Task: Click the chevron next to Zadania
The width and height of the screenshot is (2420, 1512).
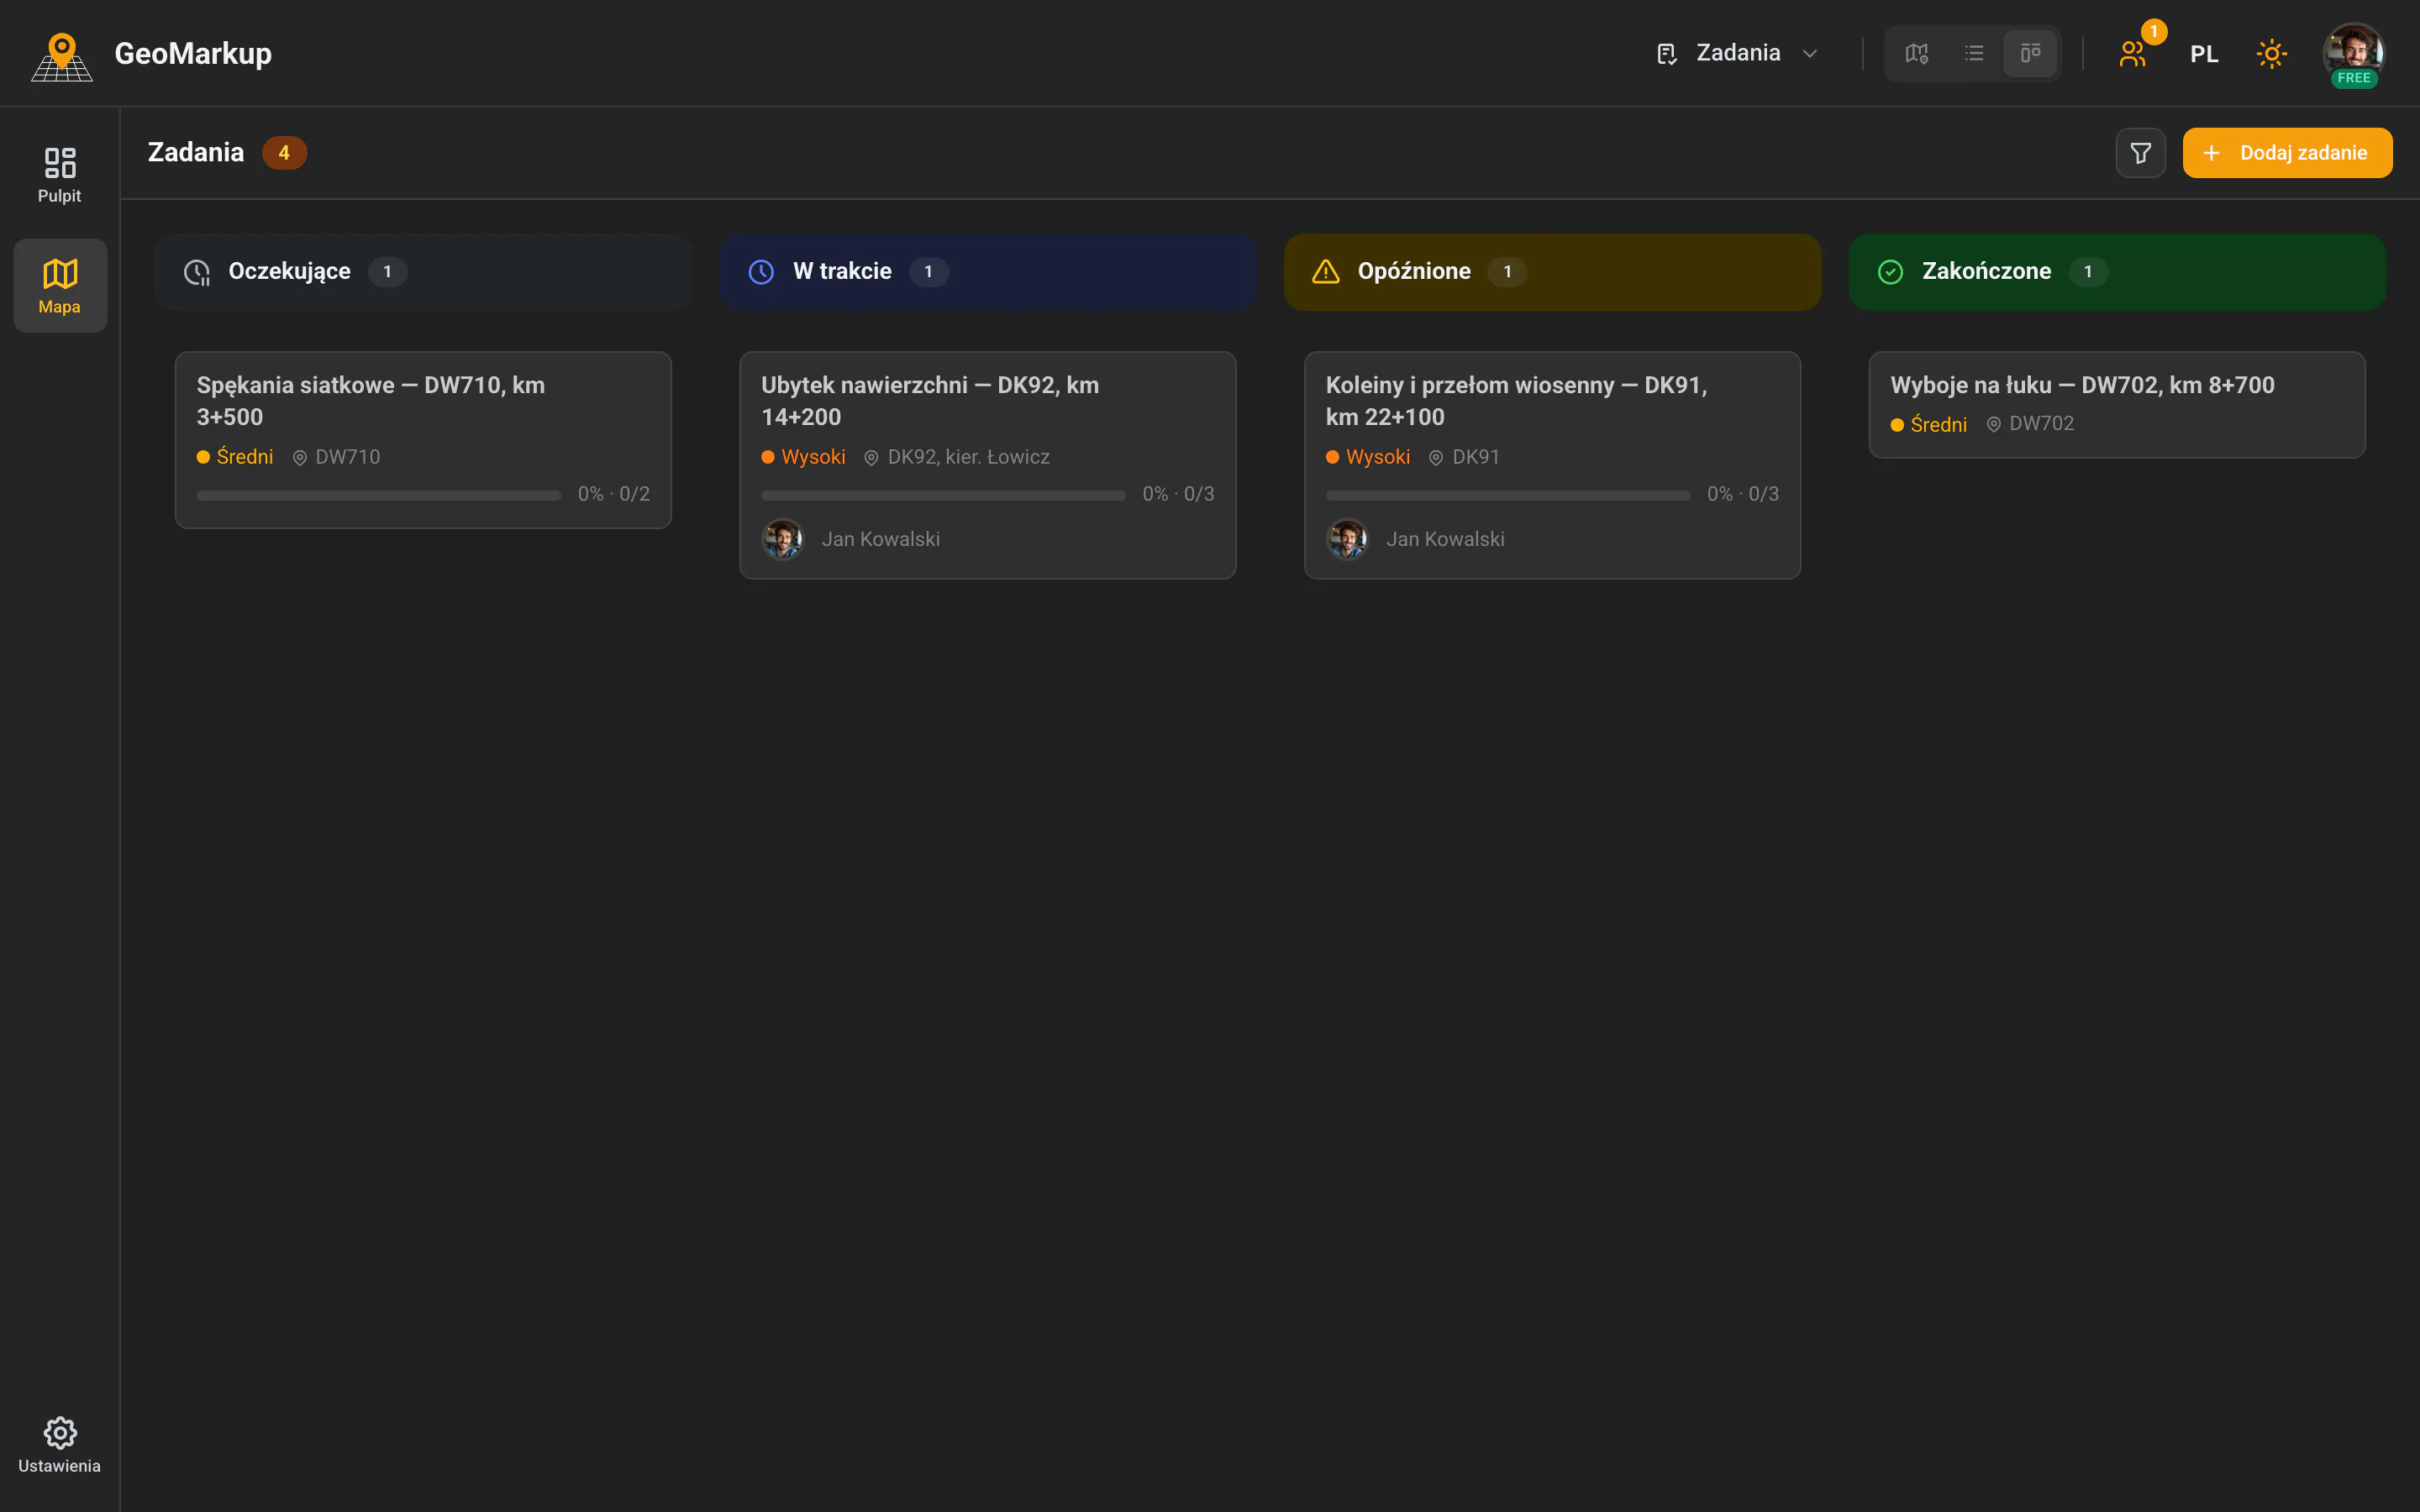Action: point(1809,54)
